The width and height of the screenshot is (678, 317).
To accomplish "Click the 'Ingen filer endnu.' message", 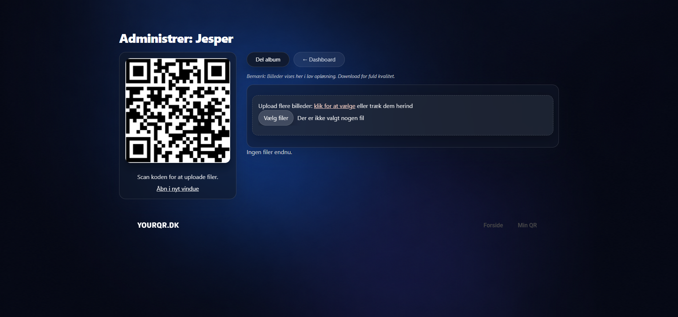I will 269,152.
